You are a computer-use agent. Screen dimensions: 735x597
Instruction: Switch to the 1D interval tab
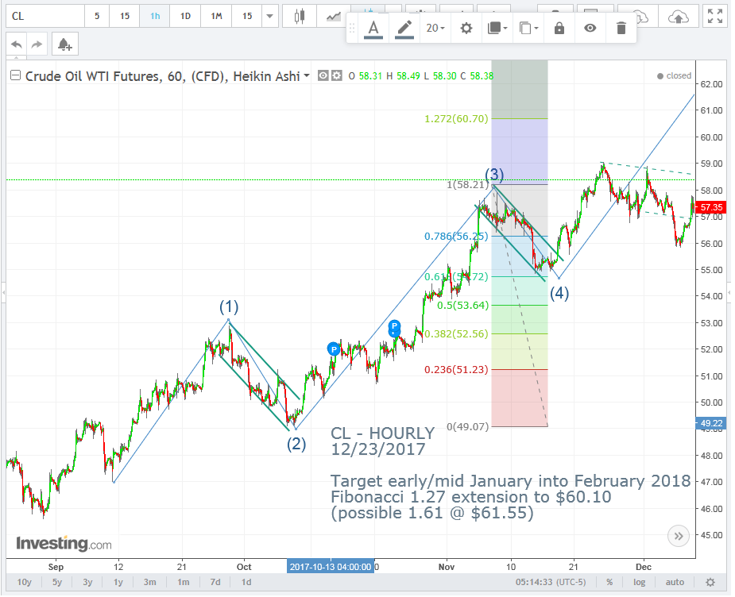point(184,16)
